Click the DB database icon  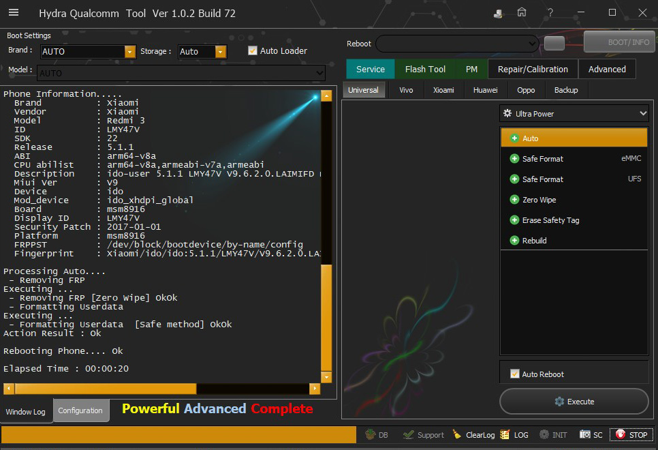click(370, 434)
